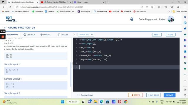Open Microsoft Edge taskbar icon

102,102
